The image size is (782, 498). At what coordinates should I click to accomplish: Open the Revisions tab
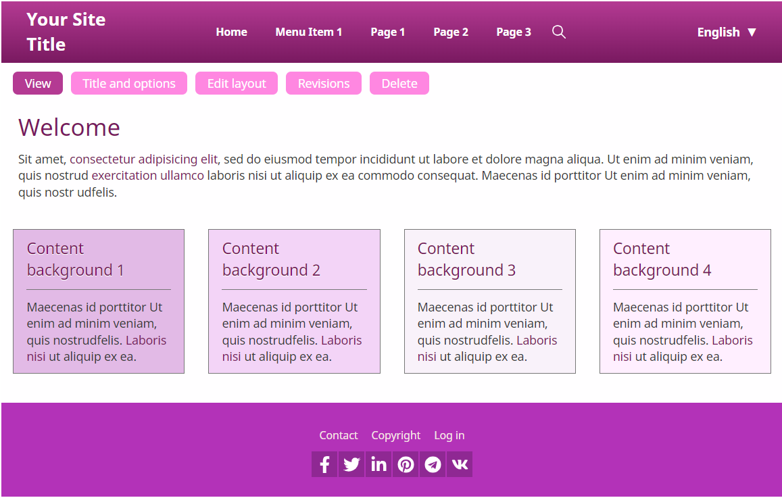pyautogui.click(x=324, y=83)
